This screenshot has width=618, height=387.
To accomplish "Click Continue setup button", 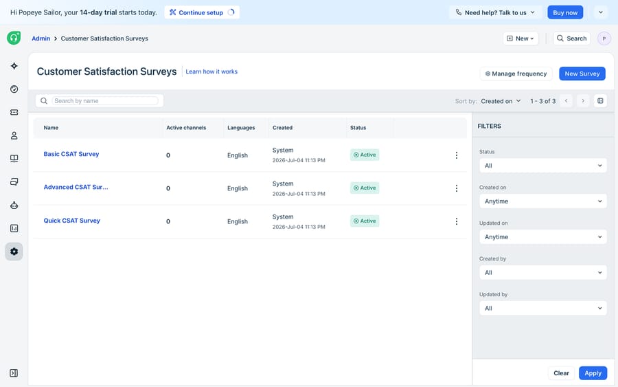I will pyautogui.click(x=202, y=12).
